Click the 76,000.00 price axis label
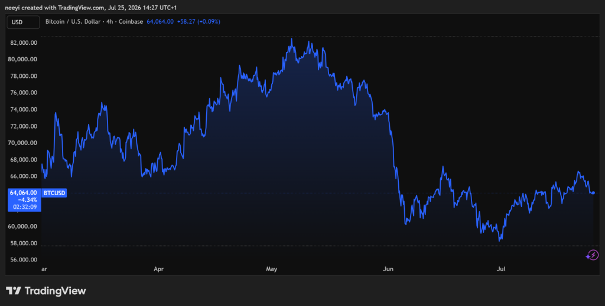This screenshot has width=605, height=306. (x=24, y=93)
